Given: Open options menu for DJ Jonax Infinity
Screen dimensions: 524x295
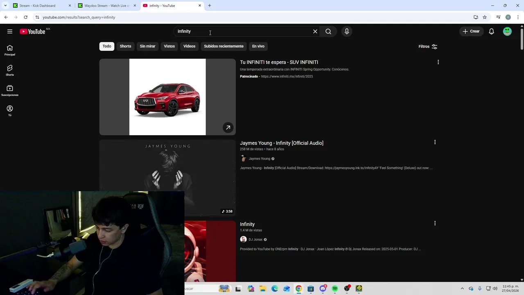Looking at the screenshot, I should (x=435, y=223).
